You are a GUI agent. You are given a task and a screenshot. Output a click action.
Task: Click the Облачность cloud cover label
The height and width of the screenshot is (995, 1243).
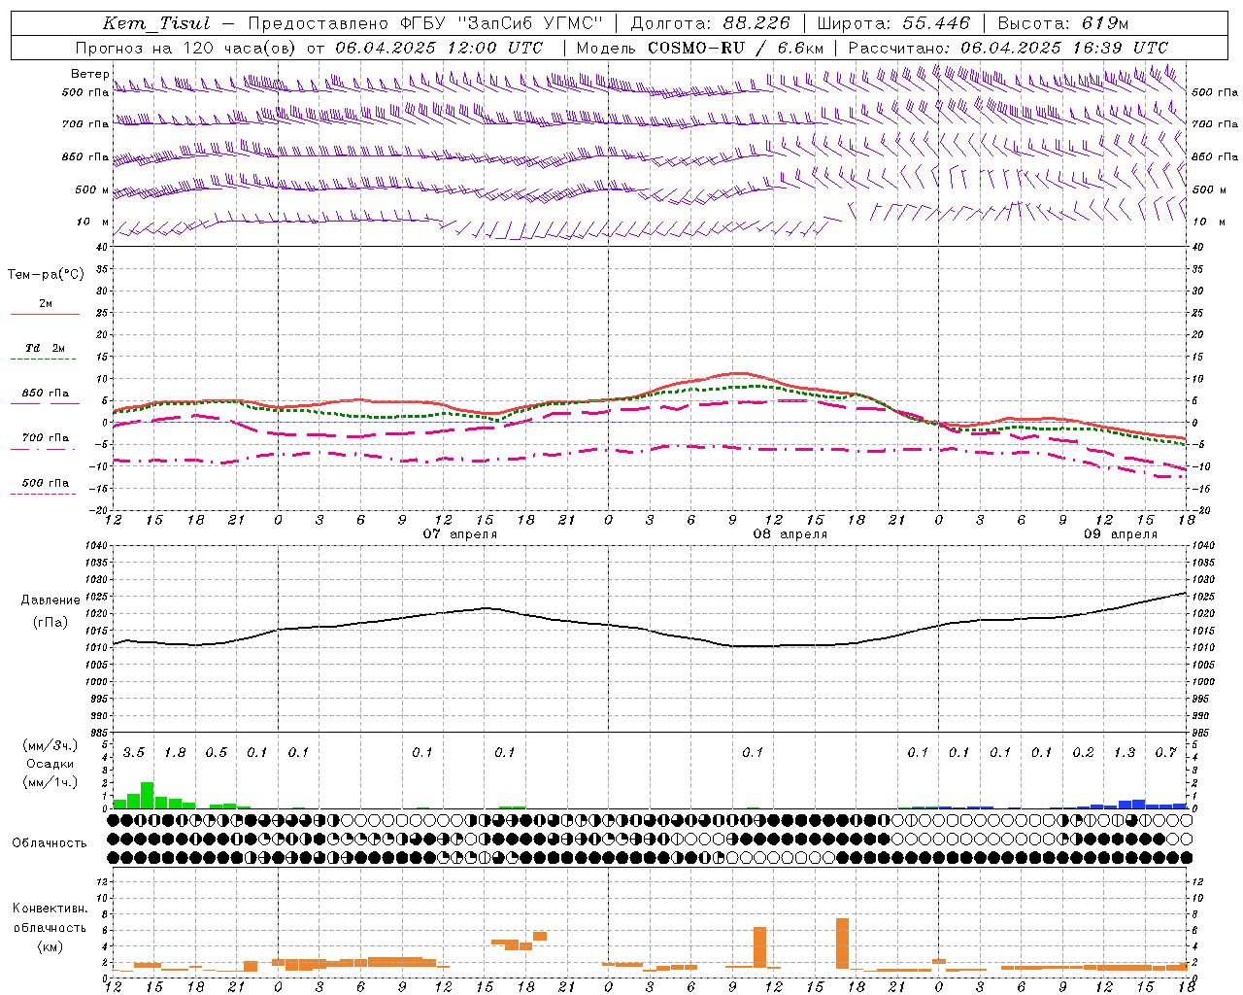(50, 842)
